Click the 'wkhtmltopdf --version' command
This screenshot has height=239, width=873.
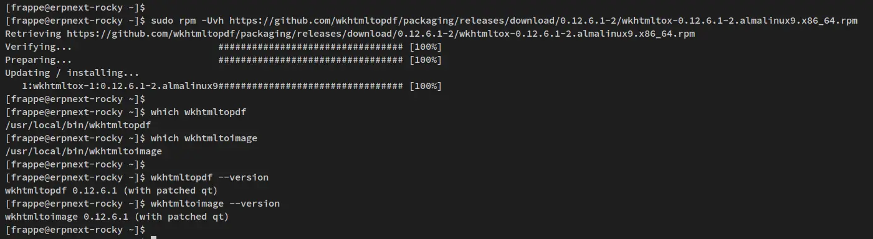coord(210,177)
